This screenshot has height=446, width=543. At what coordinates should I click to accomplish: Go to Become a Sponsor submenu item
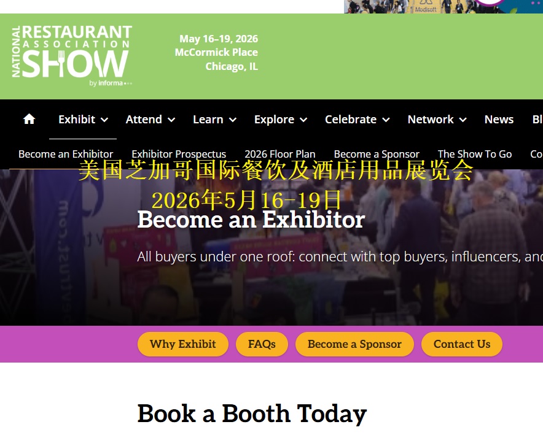click(x=377, y=154)
